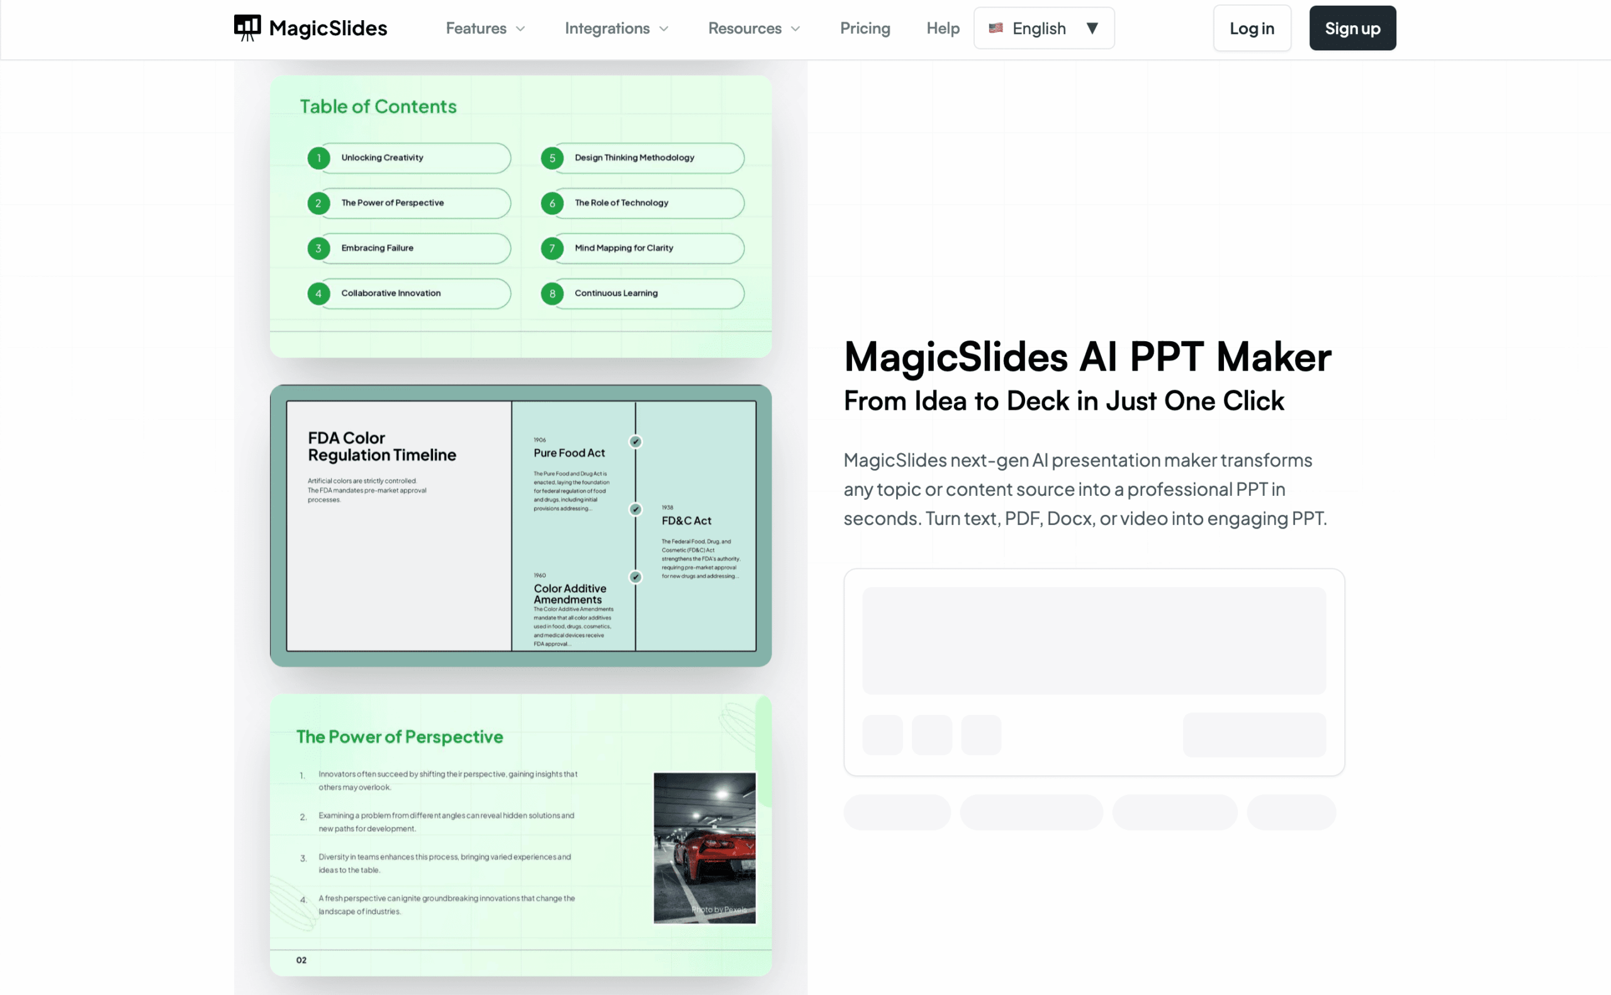
Task: Go to the Pricing page
Action: 865,28
